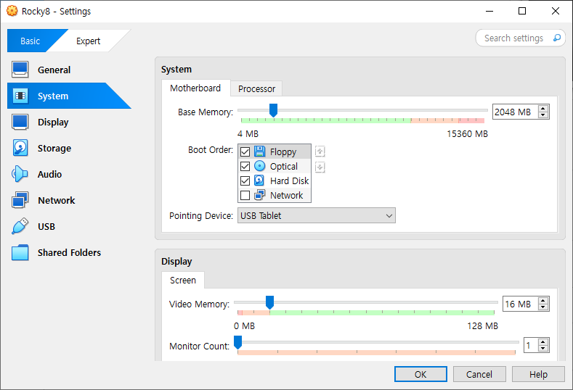Select Display label in the settings sidebar

tap(53, 123)
